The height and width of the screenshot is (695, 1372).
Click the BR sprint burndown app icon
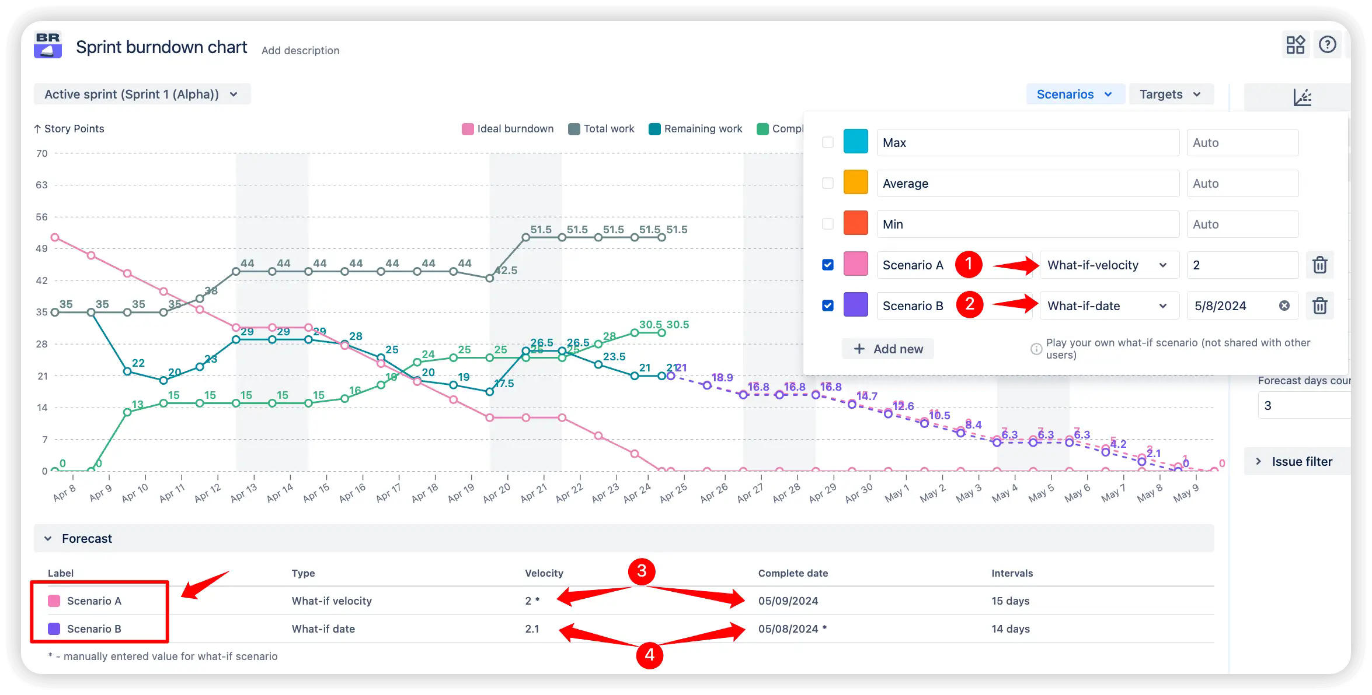(48, 45)
